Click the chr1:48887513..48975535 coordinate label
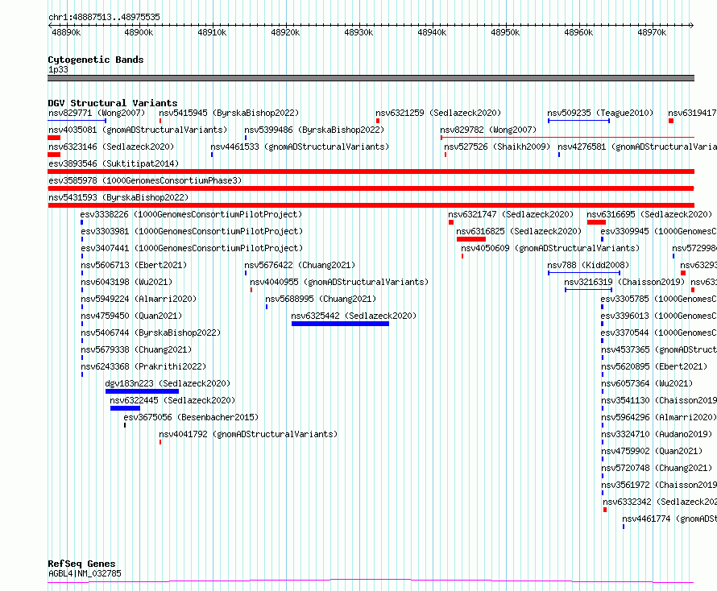The height and width of the screenshot is (591, 717). click(x=104, y=18)
